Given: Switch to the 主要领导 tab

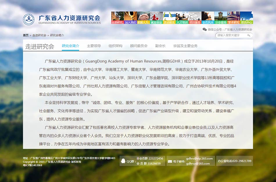Looking at the screenshot, I should (x=94, y=46).
